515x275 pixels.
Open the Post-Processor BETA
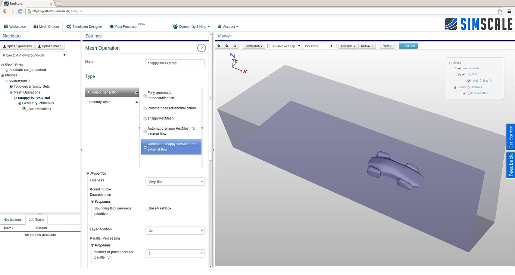click(124, 26)
